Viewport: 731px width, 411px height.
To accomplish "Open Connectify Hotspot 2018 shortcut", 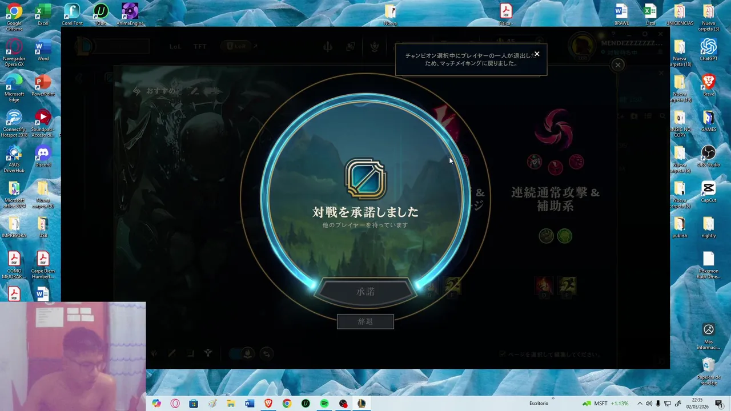I will 14,124.
